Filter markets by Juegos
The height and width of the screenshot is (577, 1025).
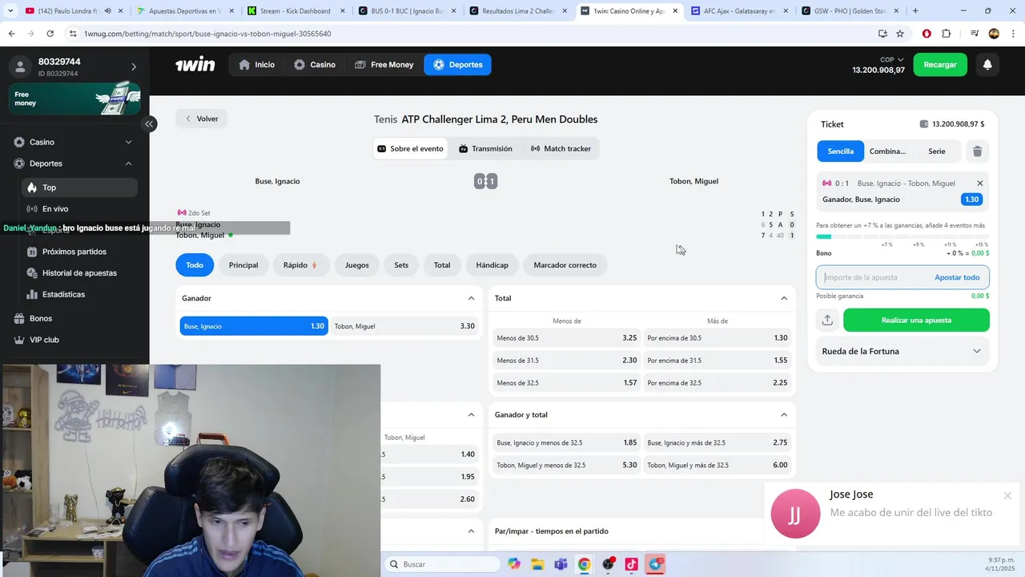(x=357, y=265)
